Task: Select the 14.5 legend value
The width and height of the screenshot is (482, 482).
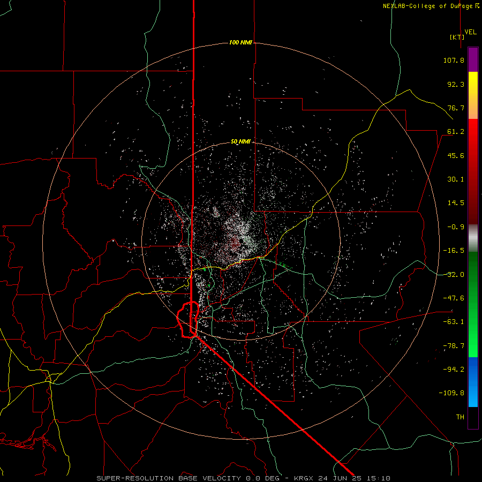Action: click(456, 203)
